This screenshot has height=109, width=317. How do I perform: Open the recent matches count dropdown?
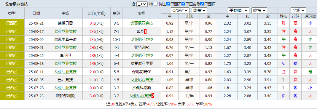142,4
